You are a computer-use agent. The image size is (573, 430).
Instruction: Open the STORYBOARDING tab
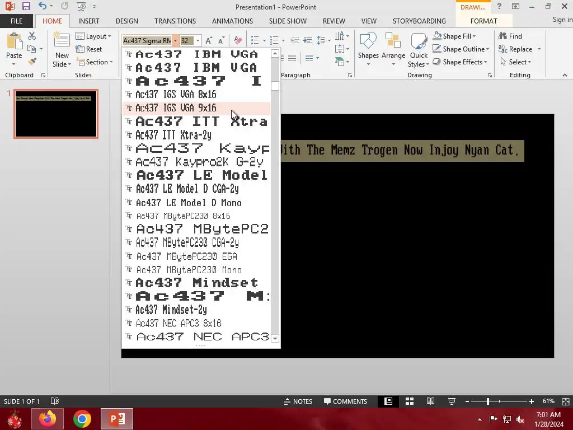419,21
